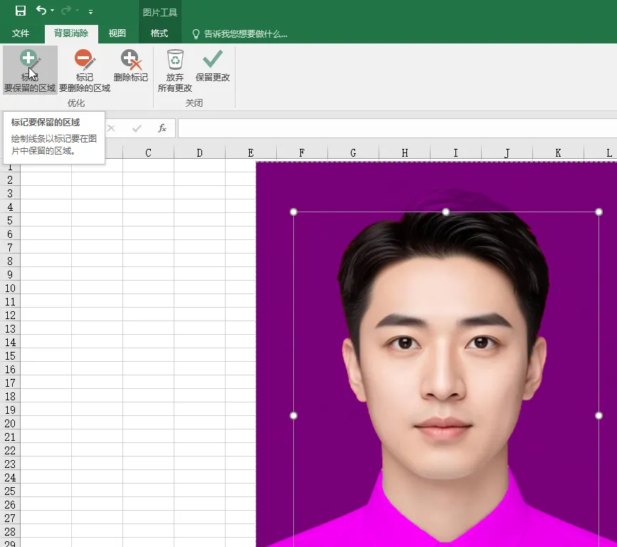This screenshot has width=617, height=547.
Task: Select row 2 header
Action: point(10,180)
